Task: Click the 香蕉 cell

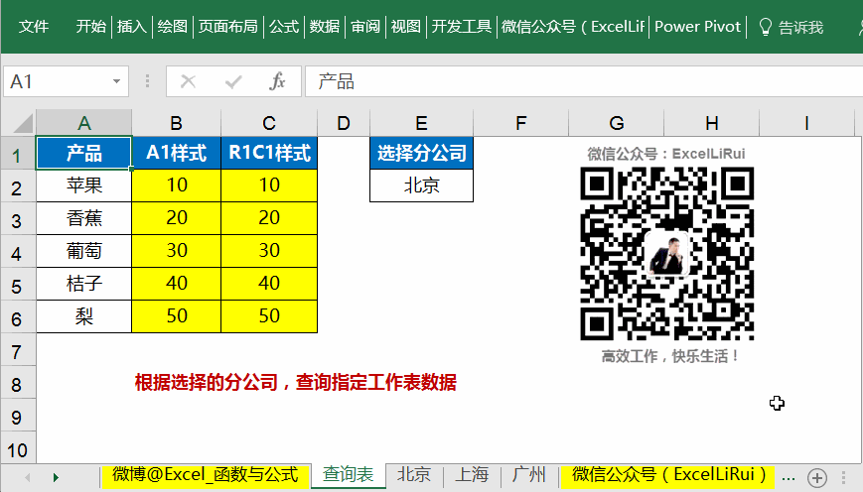Action: coord(83,218)
